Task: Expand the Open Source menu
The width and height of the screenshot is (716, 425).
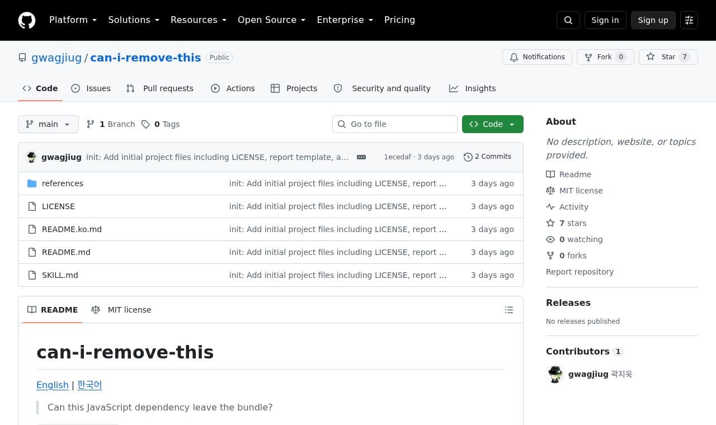Action: (x=272, y=20)
